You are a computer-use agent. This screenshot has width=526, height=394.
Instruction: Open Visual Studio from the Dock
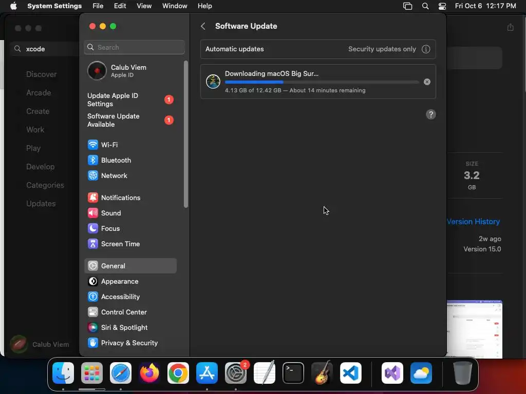click(392, 373)
